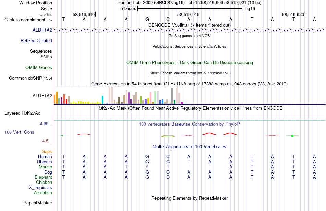Click the G in Elephant alignment row
The width and height of the screenshot is (326, 211).
click(147, 177)
